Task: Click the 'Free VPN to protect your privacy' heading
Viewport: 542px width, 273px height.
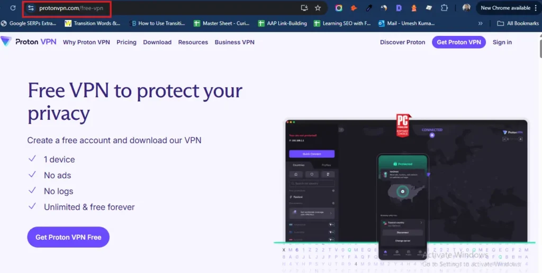Action: [x=135, y=102]
